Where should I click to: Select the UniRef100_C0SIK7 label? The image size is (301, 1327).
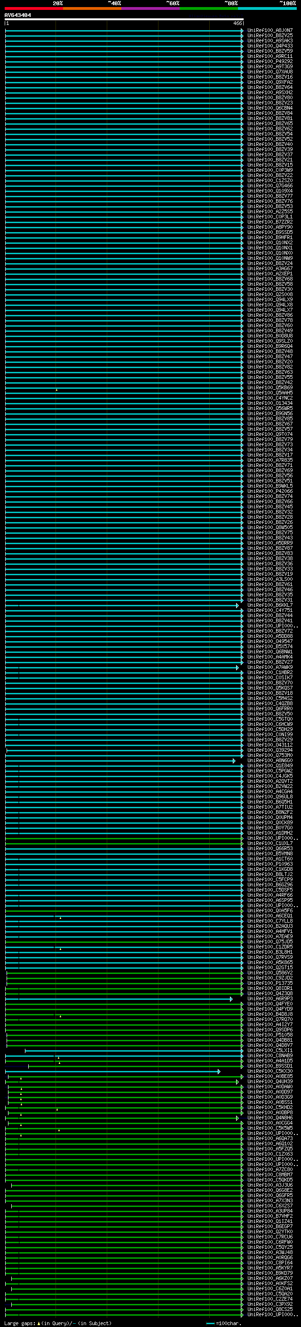coord(270,677)
